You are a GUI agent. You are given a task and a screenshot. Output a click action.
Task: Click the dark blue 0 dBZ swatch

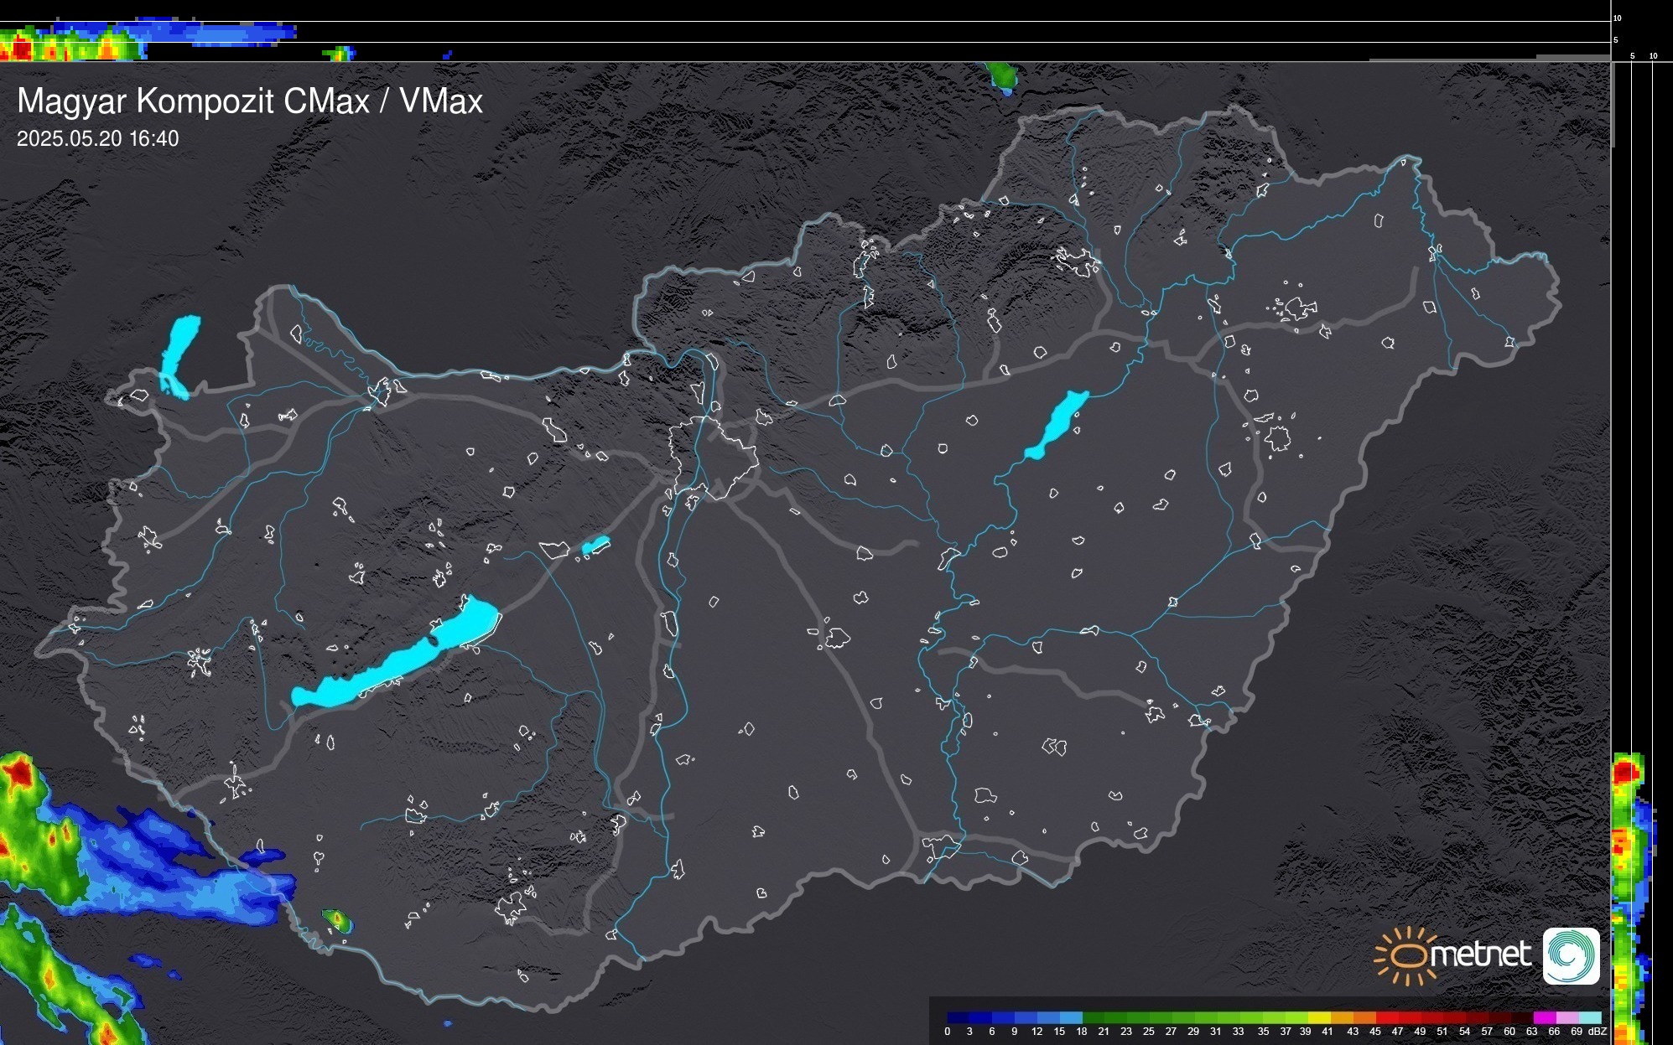click(x=958, y=1017)
